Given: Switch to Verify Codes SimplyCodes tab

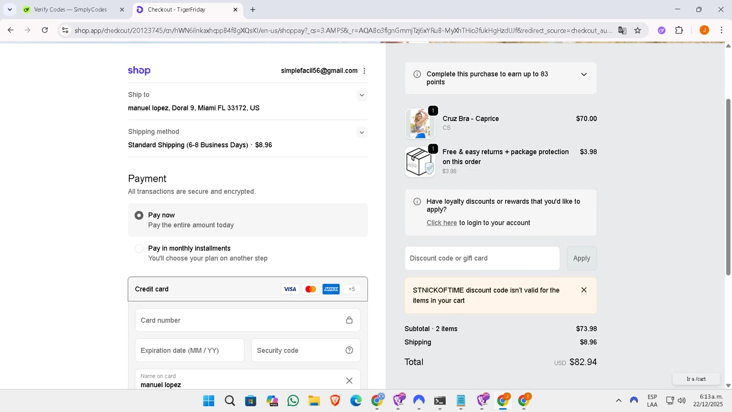Looking at the screenshot, I should click(x=71, y=9).
